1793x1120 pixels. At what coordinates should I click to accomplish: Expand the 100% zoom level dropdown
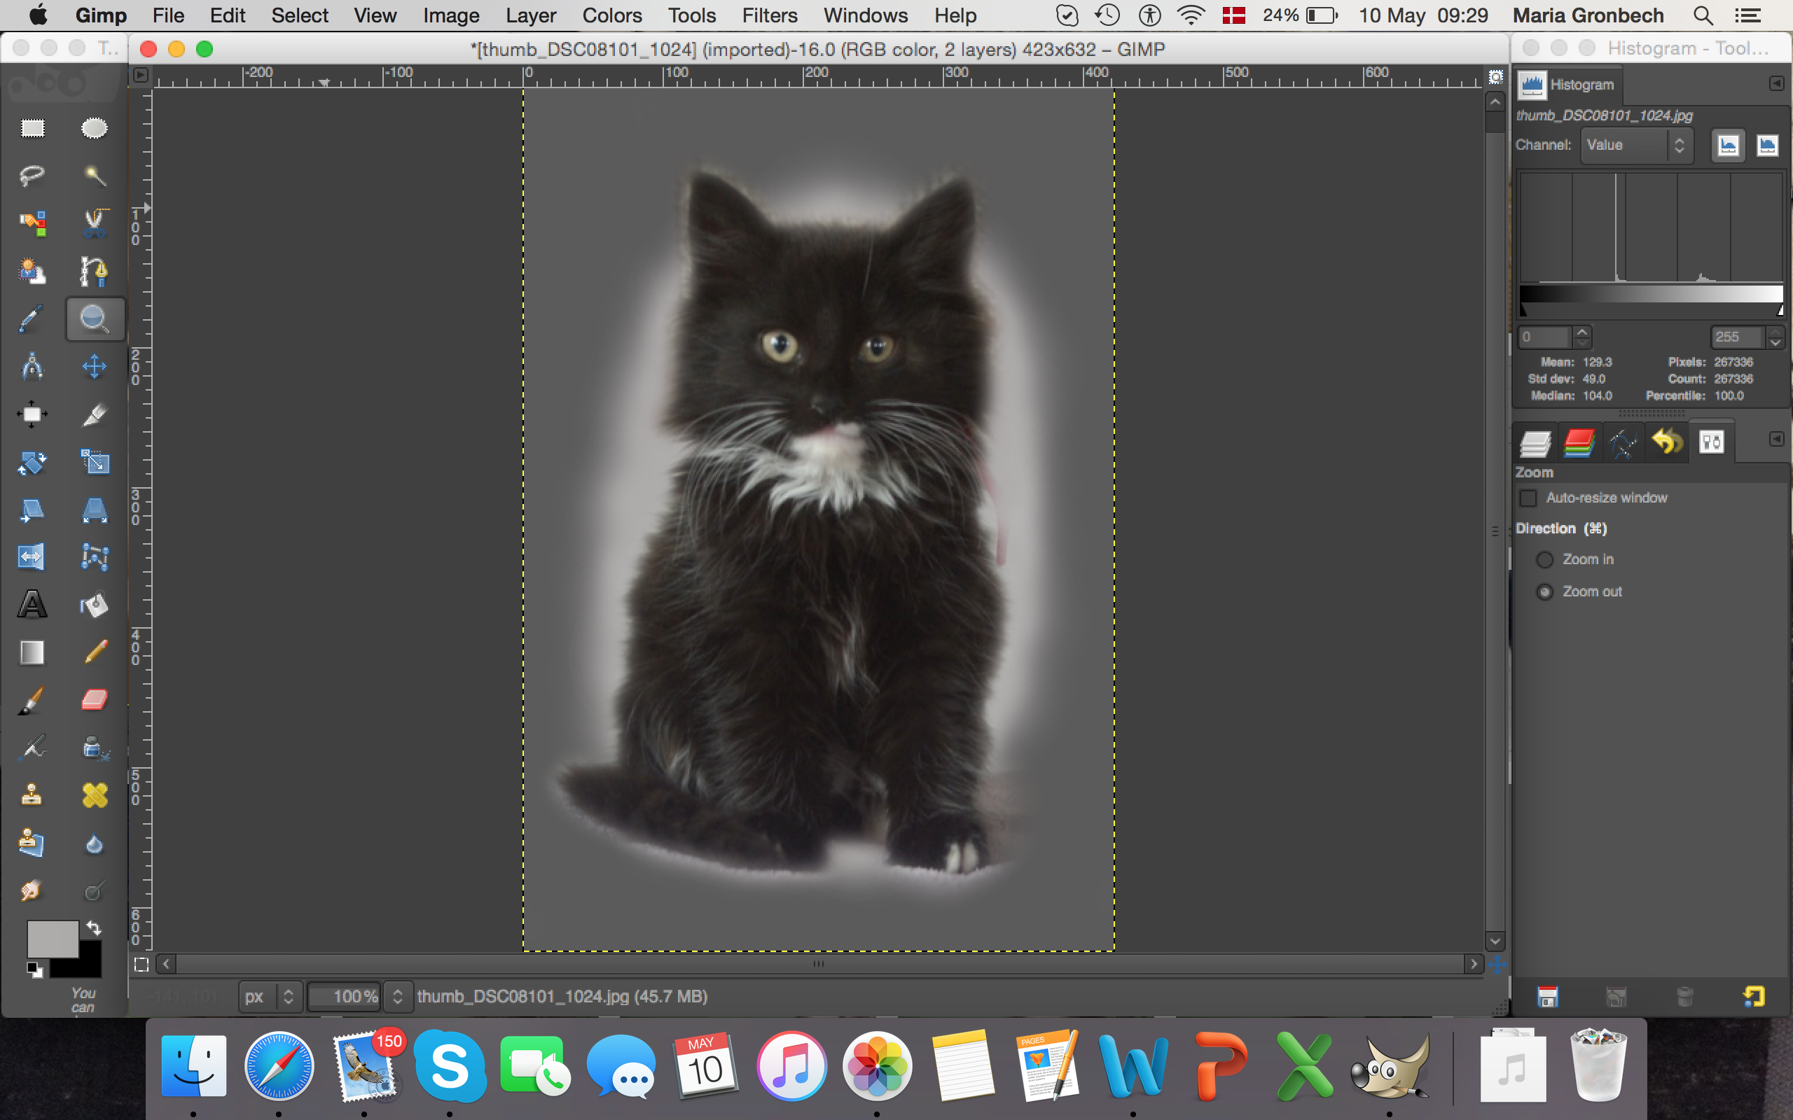click(x=398, y=996)
